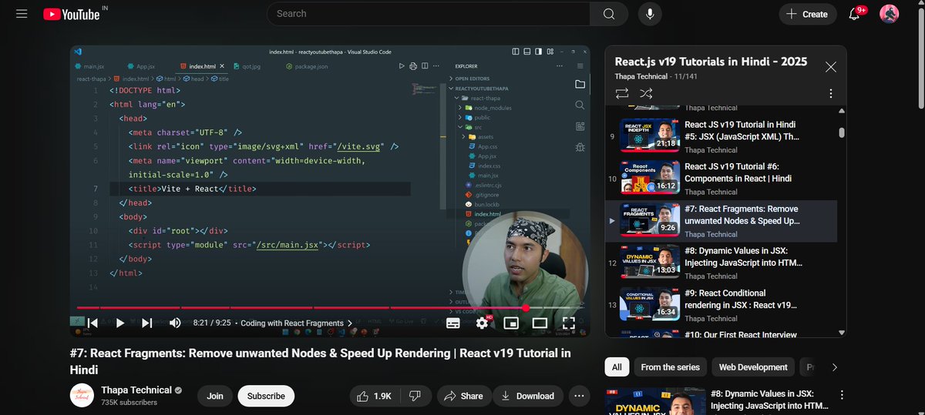Click the 16:34 Conditional Values thumbnail
This screenshot has height=415, width=925.
(650, 303)
